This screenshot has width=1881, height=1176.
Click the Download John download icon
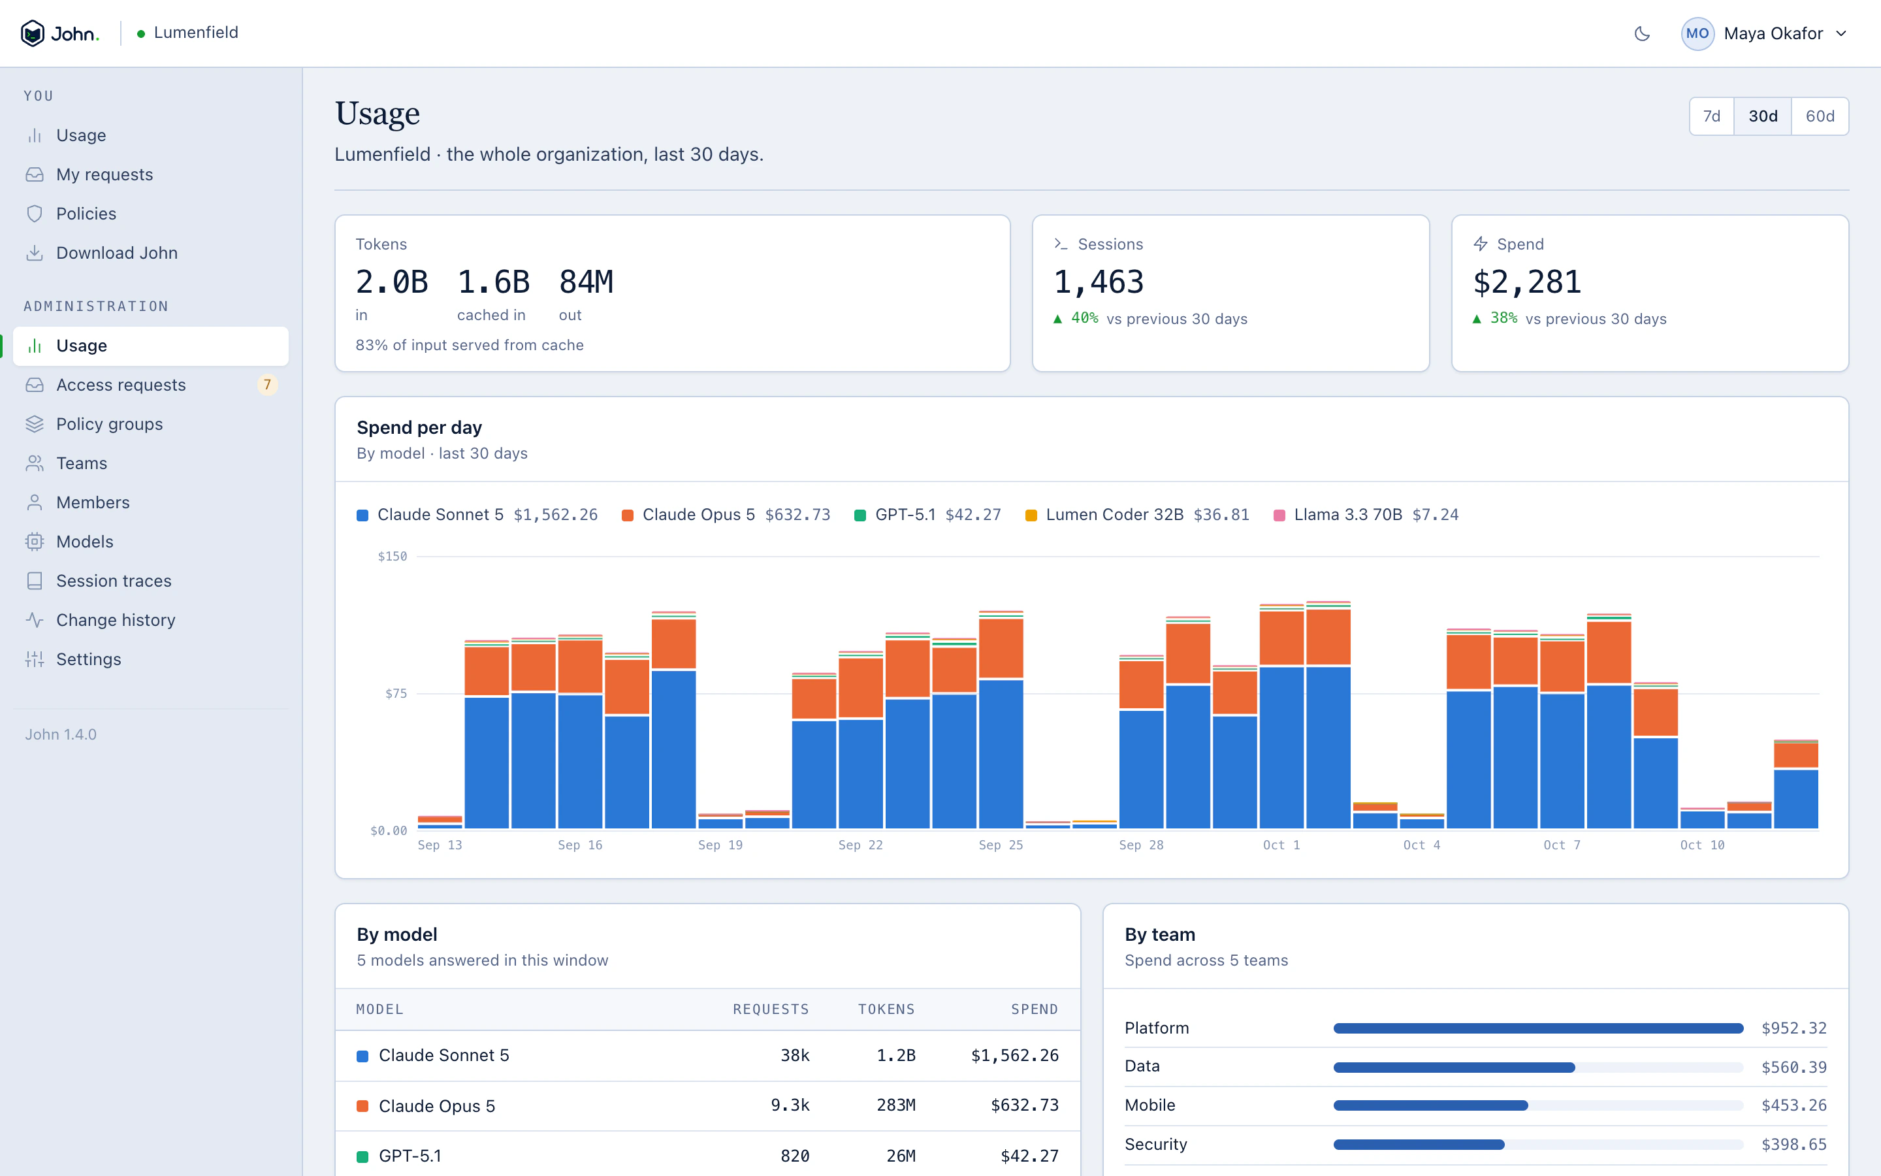[34, 253]
